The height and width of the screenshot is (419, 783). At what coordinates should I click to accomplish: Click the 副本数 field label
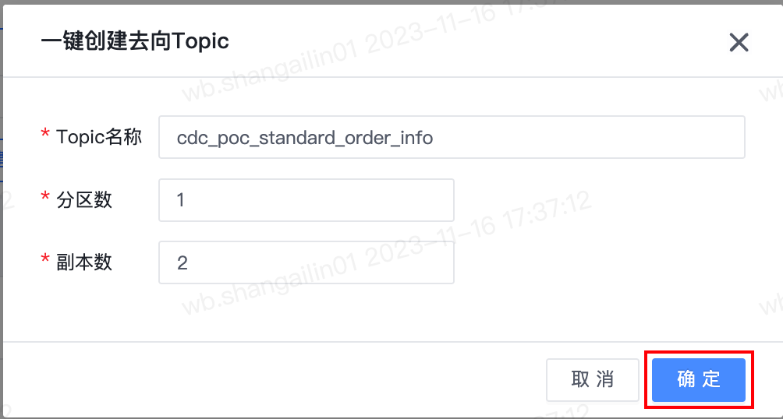click(84, 262)
